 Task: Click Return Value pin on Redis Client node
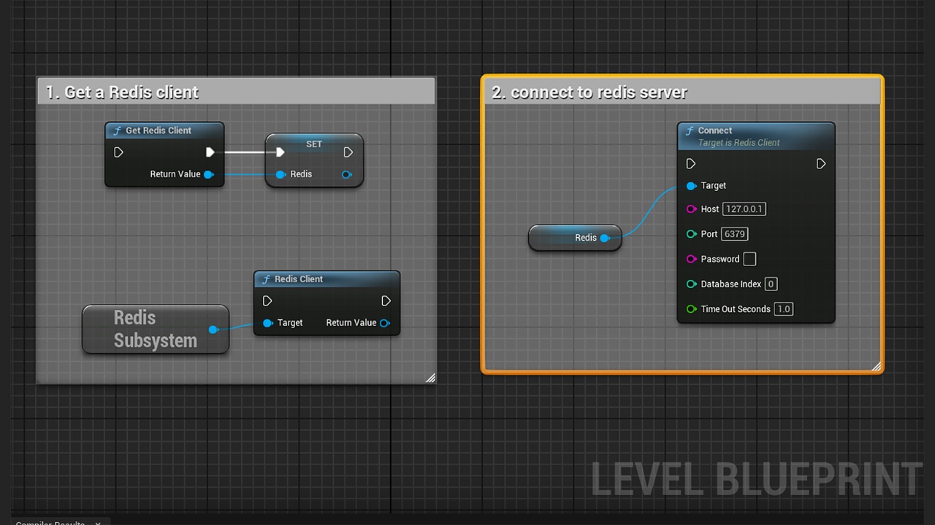385,323
